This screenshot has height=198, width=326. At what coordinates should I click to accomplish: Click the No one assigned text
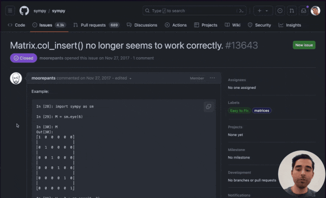pos(242,88)
